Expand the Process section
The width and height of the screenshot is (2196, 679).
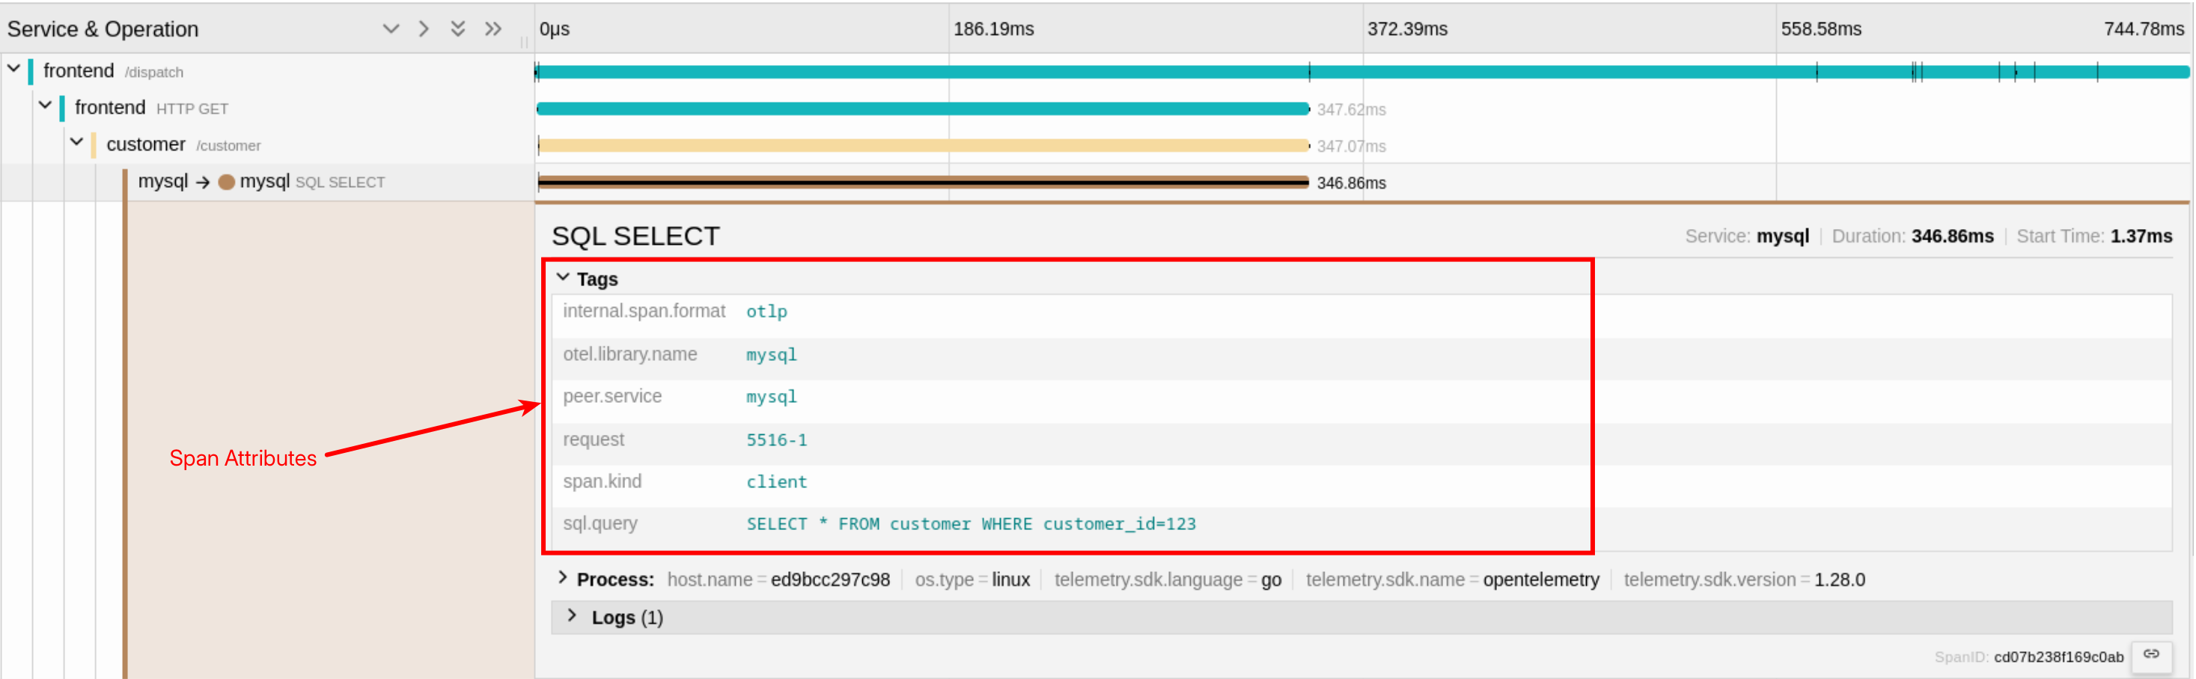point(563,579)
